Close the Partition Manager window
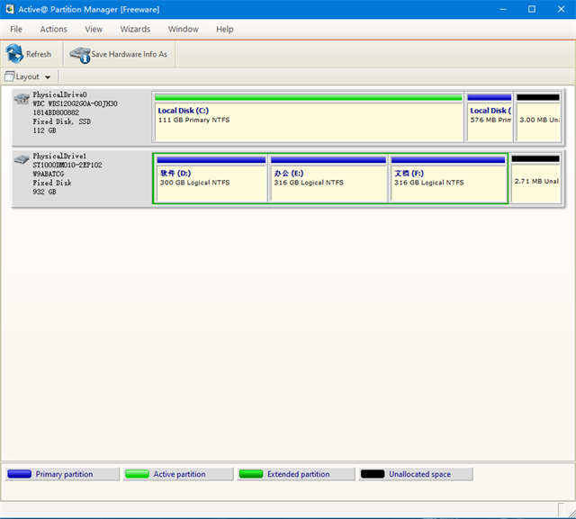 point(561,9)
